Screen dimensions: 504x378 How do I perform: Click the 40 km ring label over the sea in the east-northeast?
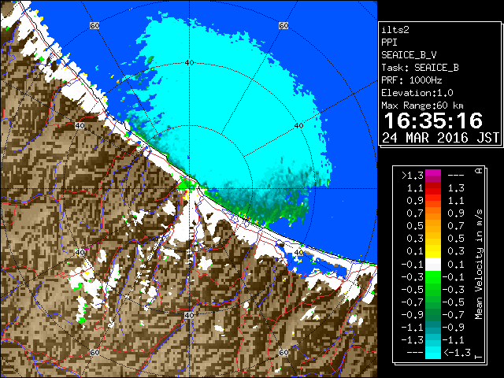point(299,126)
